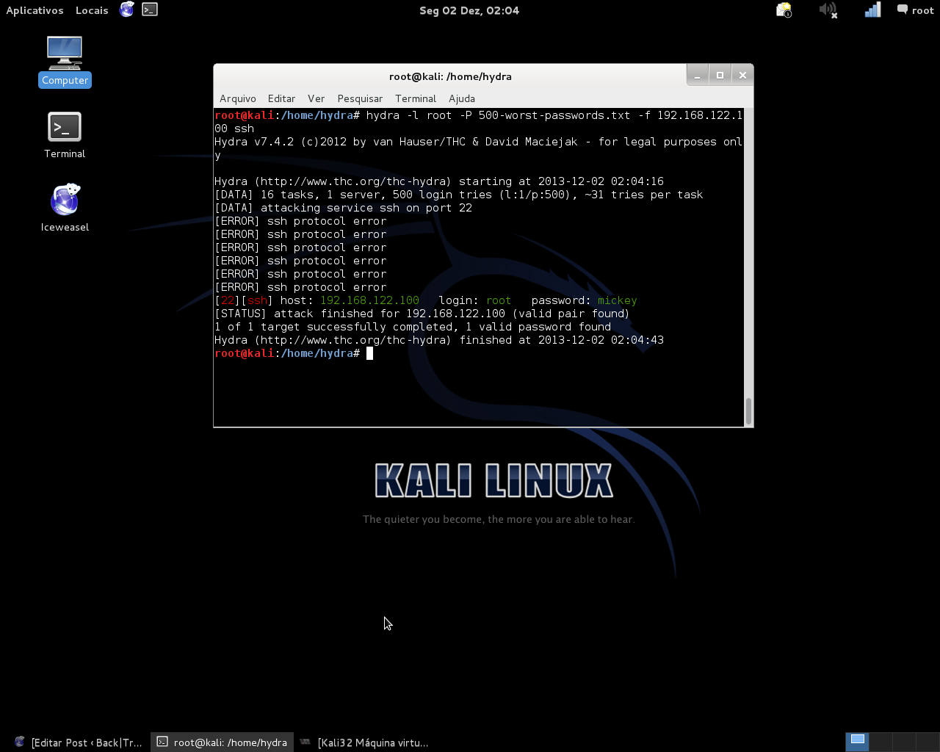Click the muted volume icon

pyautogui.click(x=828, y=10)
